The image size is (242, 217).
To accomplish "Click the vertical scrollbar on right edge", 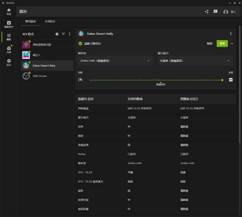I will (x=239, y=85).
